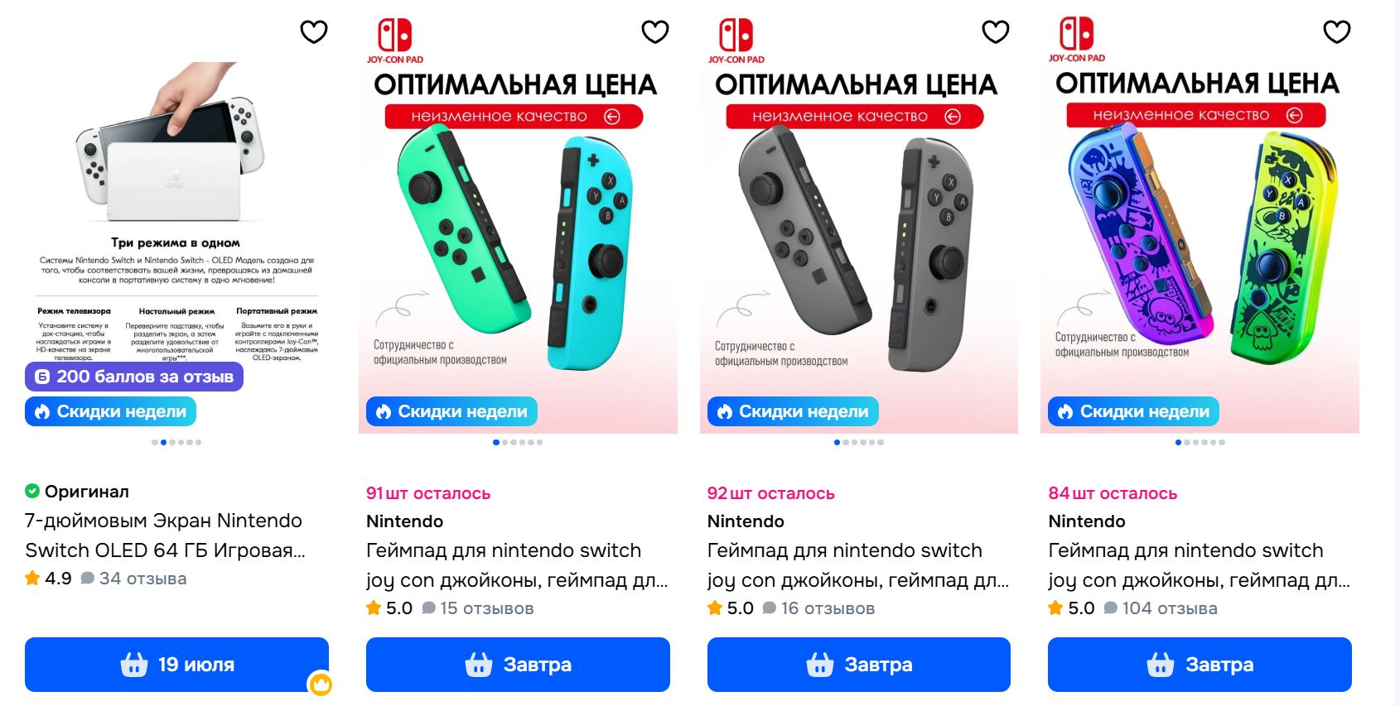Open the 7-дюймовым Экран Nintendo Switch OLED title
Screen dimensions: 1400x706
(x=165, y=536)
